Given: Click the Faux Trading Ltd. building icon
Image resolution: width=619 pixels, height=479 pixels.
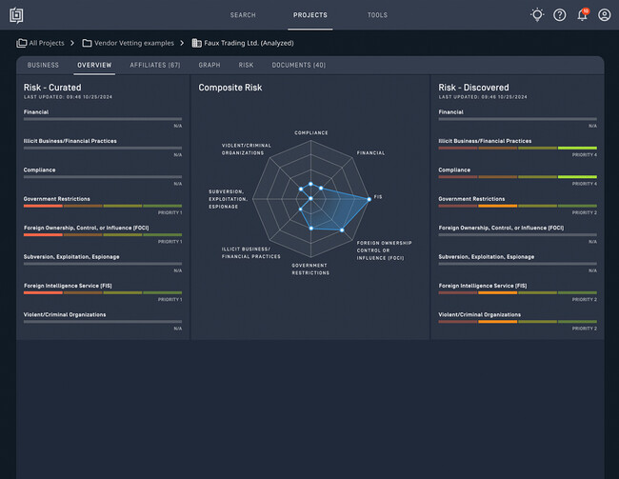Looking at the screenshot, I should click(x=196, y=43).
